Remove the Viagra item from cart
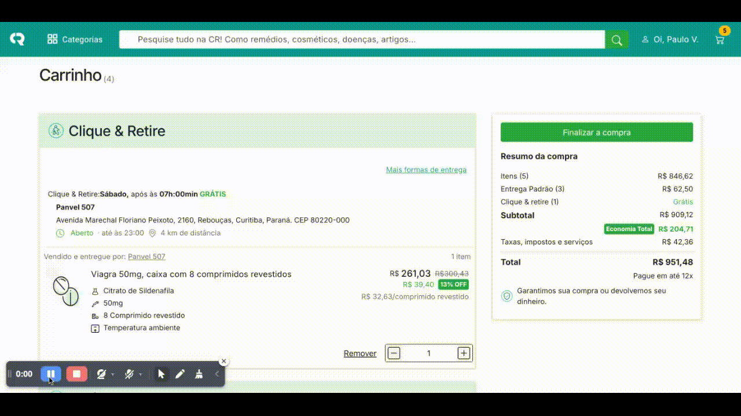The height and width of the screenshot is (416, 741). [360, 354]
